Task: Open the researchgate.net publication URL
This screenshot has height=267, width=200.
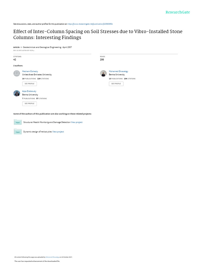Action: [90, 24]
